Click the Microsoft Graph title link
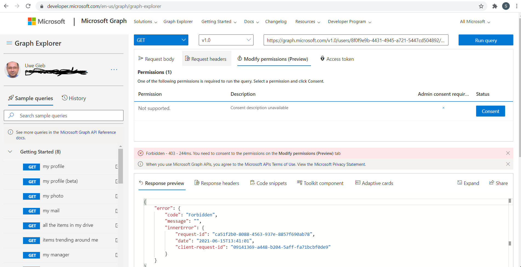 [x=104, y=21]
